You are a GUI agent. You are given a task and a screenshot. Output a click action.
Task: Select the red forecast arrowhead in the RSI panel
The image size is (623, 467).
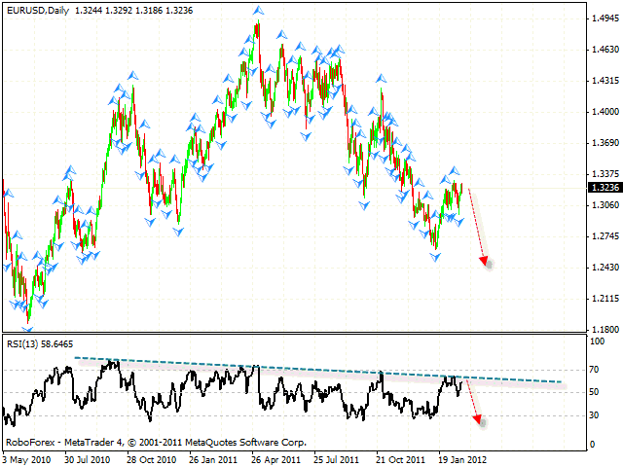click(477, 419)
